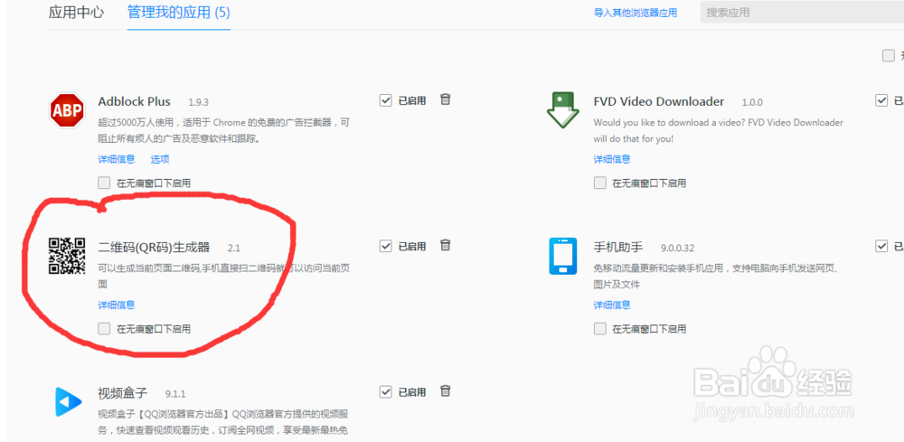Click the QR code generator extension icon
Image resolution: width=904 pixels, height=442 pixels.
[x=67, y=256]
